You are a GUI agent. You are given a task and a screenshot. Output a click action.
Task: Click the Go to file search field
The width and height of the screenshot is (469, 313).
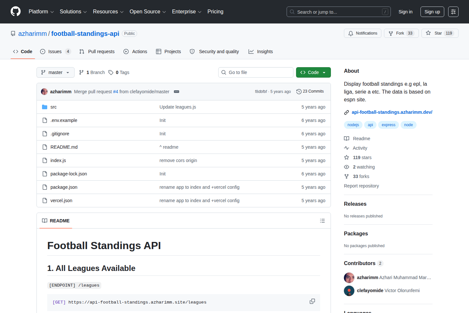(x=256, y=72)
